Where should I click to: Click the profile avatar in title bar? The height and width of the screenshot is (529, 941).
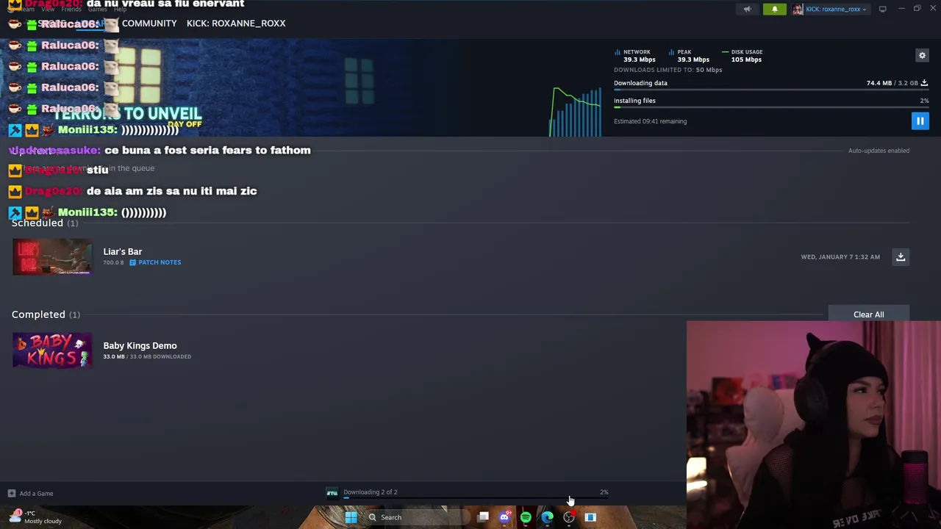[x=798, y=9]
